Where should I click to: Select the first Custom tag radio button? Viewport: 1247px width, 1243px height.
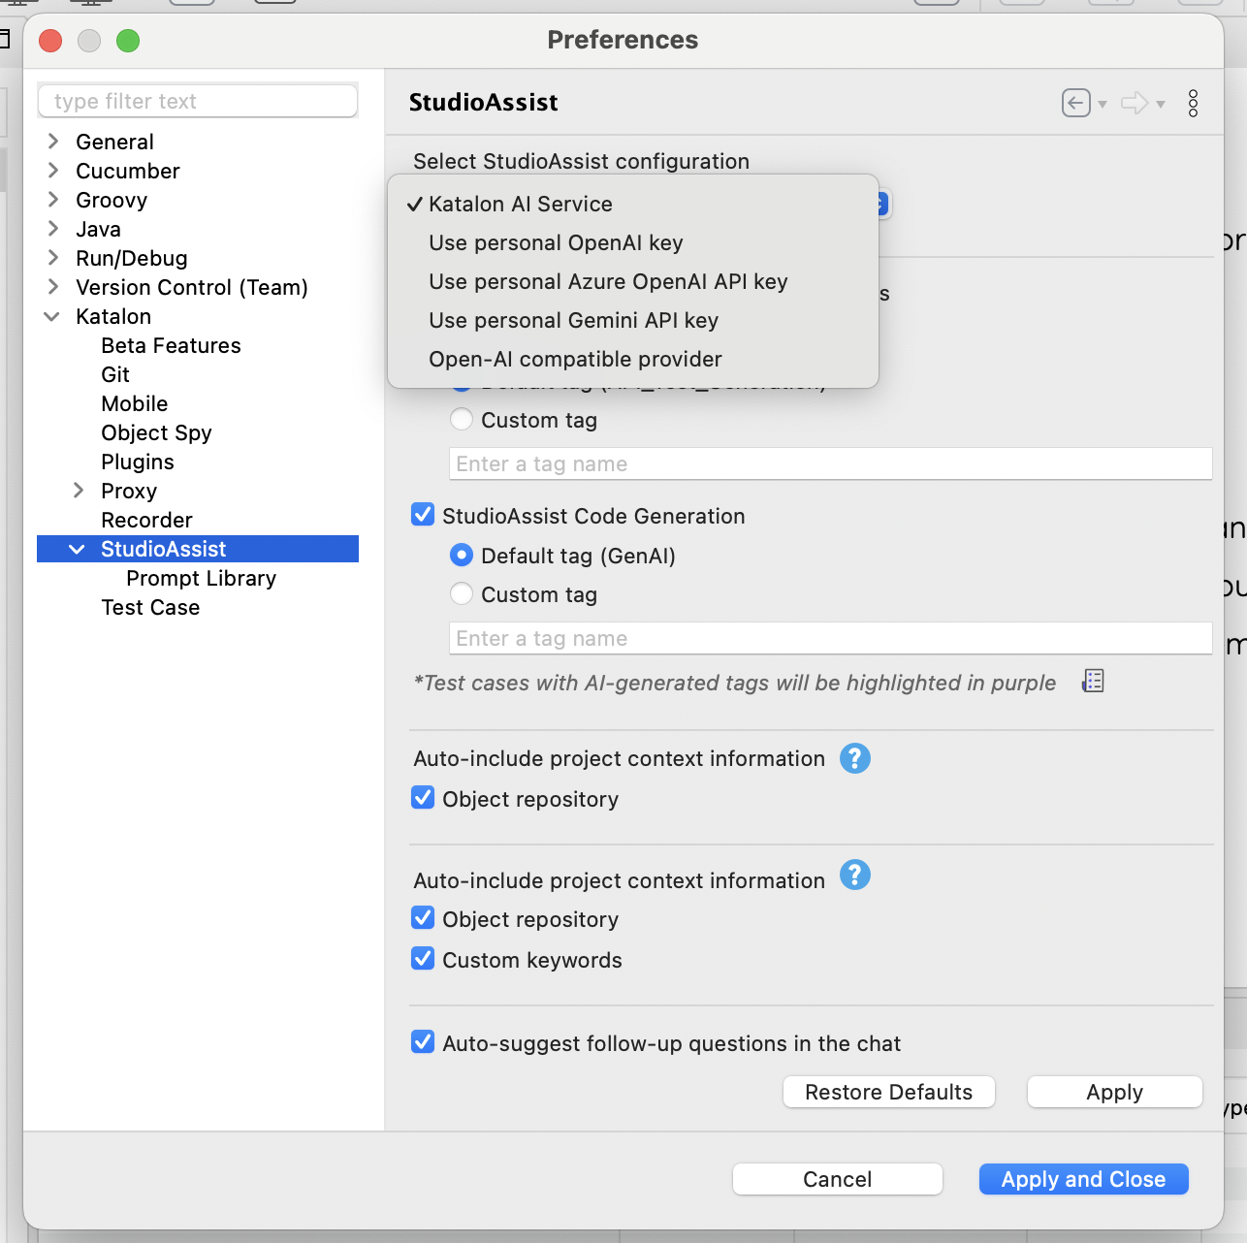tap(462, 419)
